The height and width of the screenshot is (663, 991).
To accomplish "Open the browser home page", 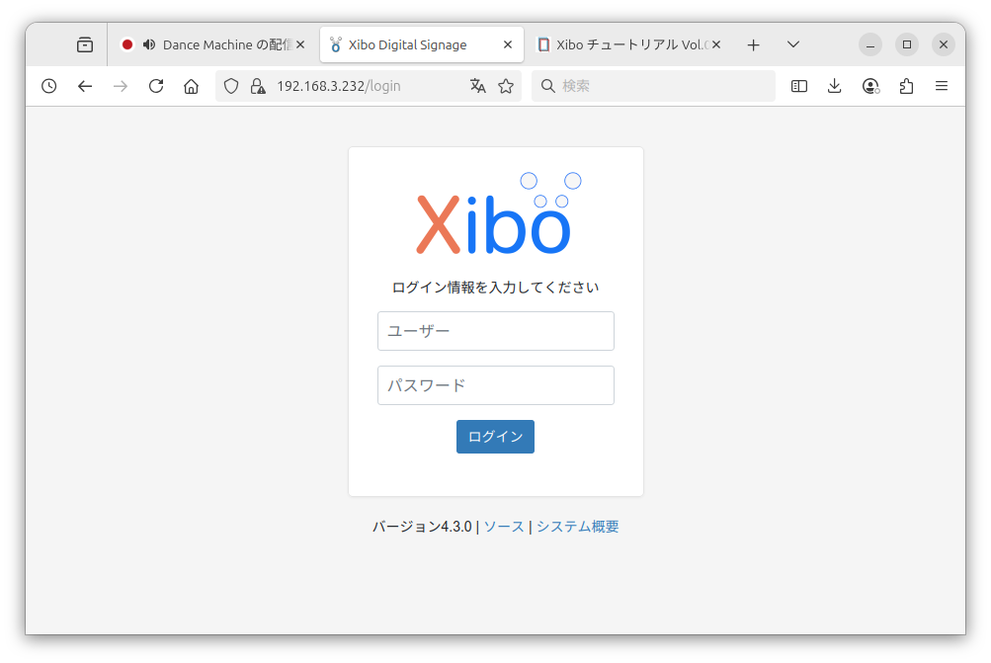I will click(x=192, y=86).
